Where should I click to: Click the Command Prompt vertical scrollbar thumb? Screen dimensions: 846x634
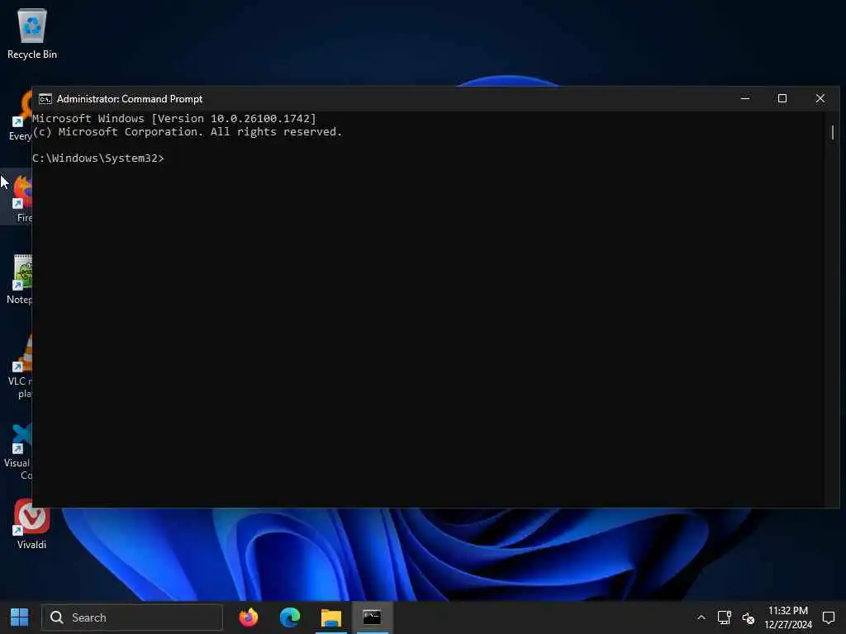(833, 132)
